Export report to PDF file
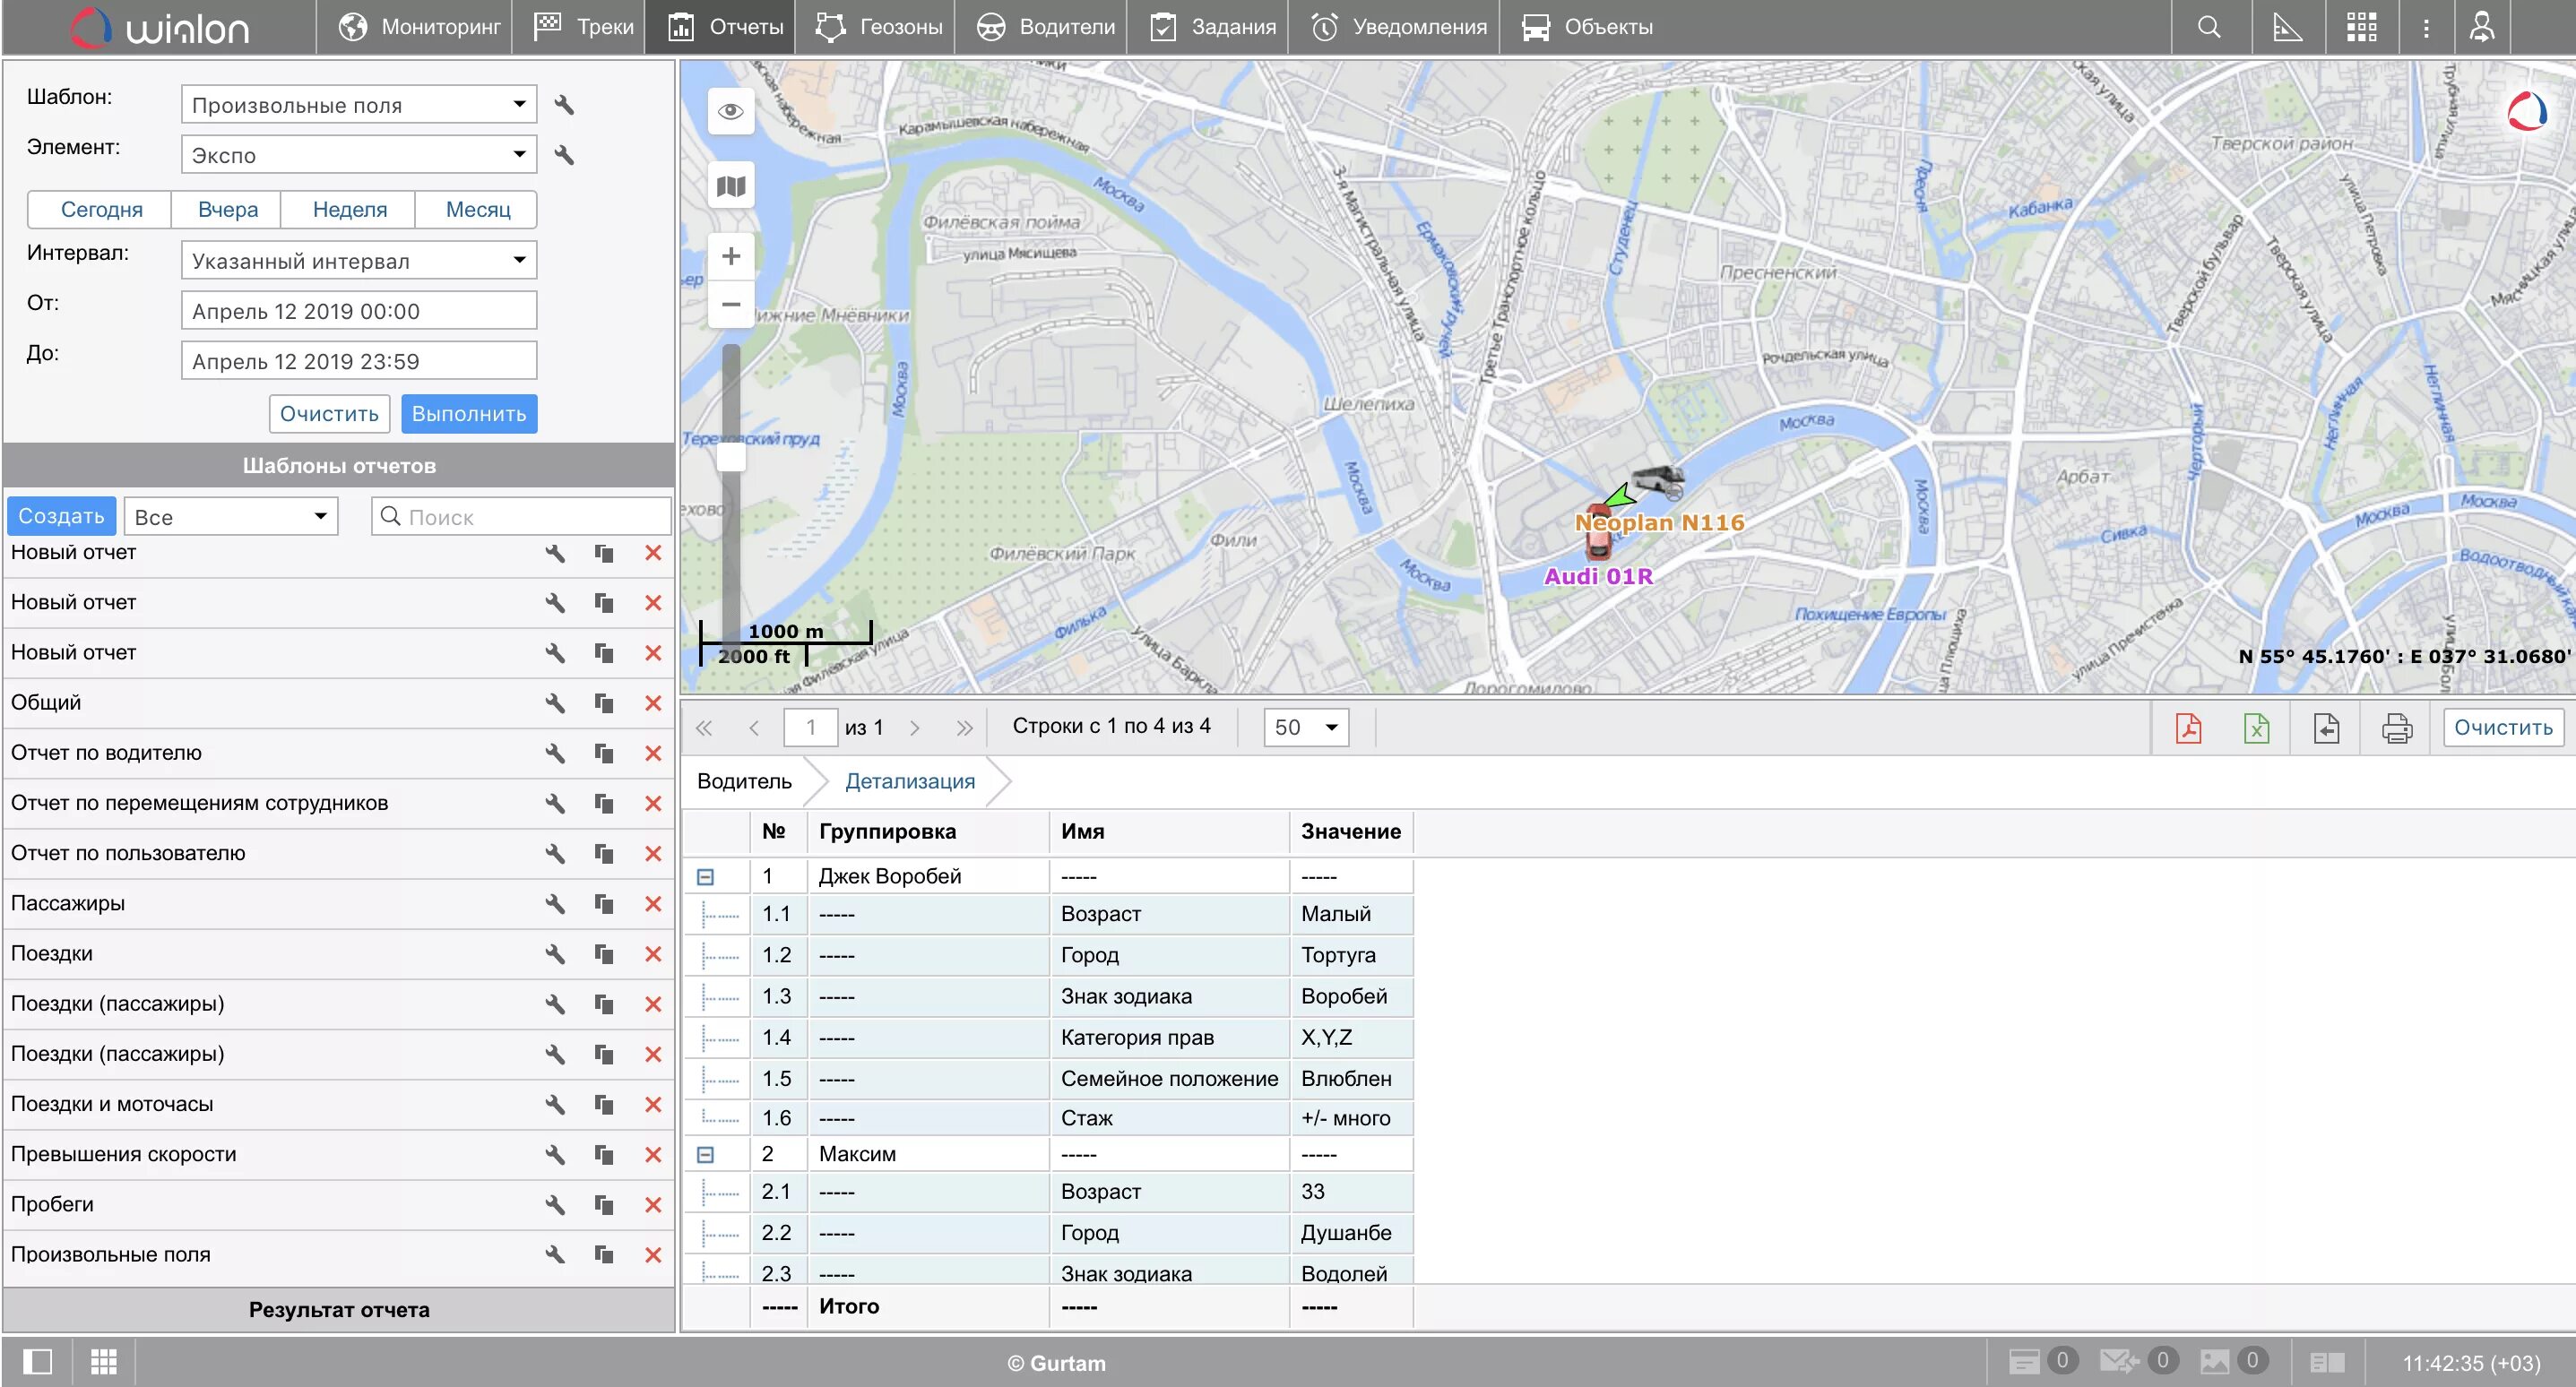 point(2188,727)
